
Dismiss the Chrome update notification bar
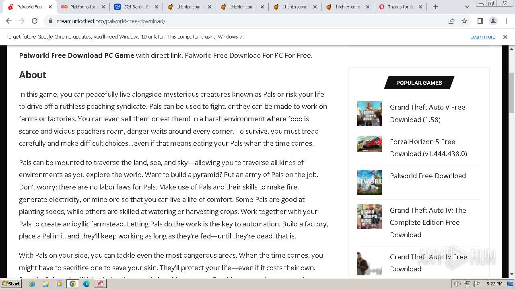(505, 37)
